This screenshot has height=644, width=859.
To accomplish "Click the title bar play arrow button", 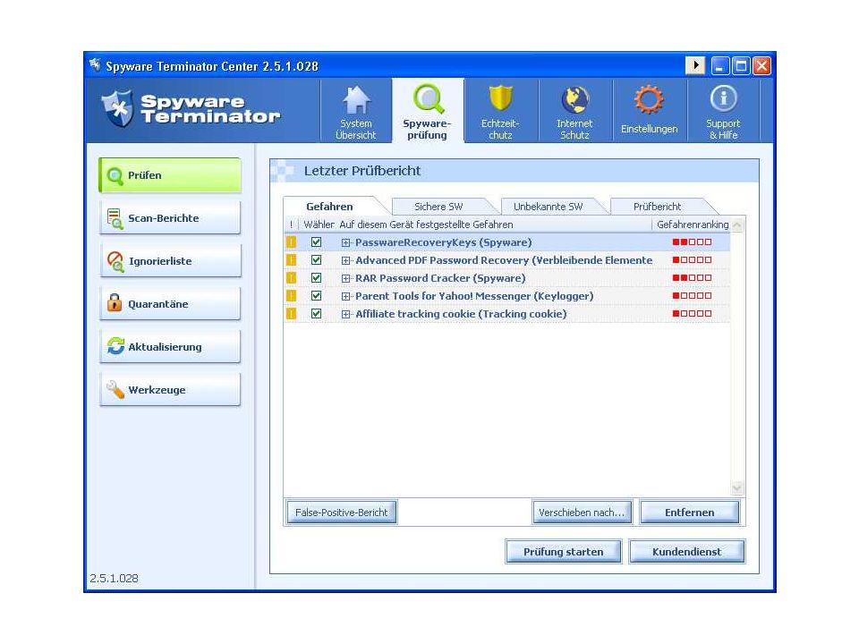I will (x=695, y=65).
